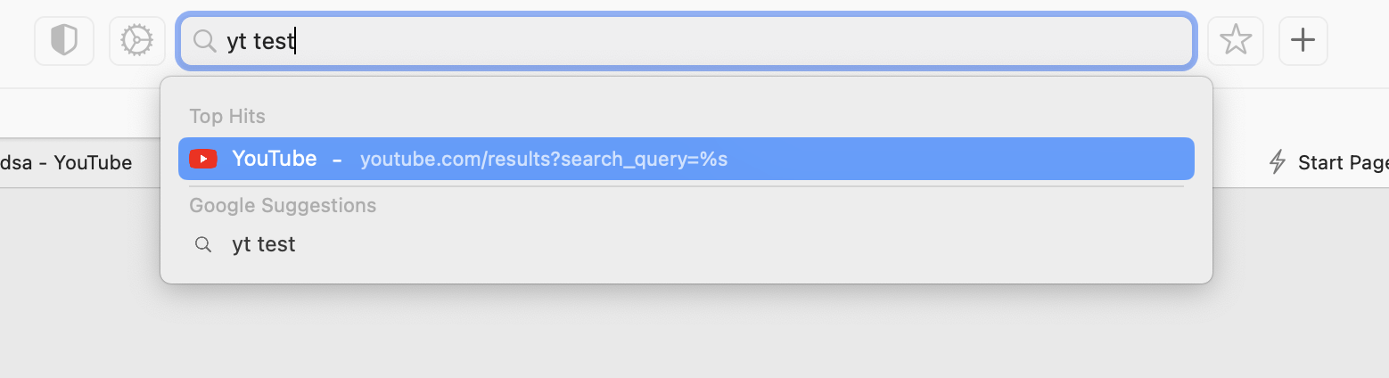Click the magnifier icon beside the 'yt test' suggestion
Screen dimensions: 1389x378
[x=203, y=244]
